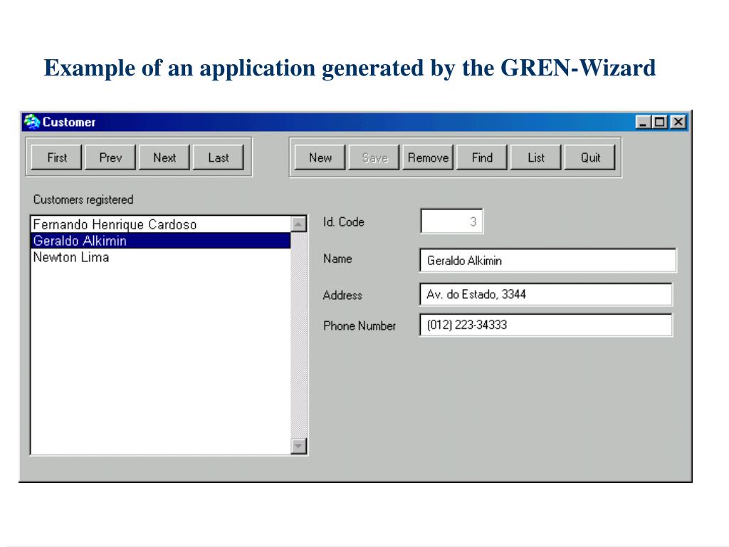Click the Id. Code field
Image resolution: width=729 pixels, height=547 pixels.
tap(451, 222)
